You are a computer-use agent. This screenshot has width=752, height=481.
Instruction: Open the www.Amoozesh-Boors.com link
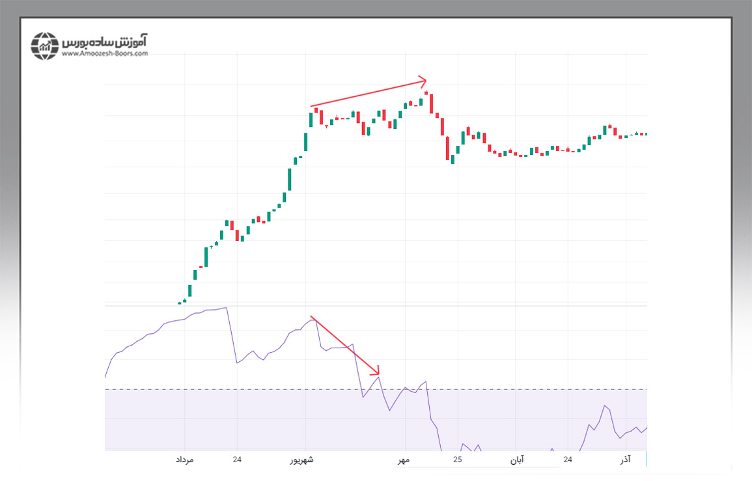click(x=105, y=54)
